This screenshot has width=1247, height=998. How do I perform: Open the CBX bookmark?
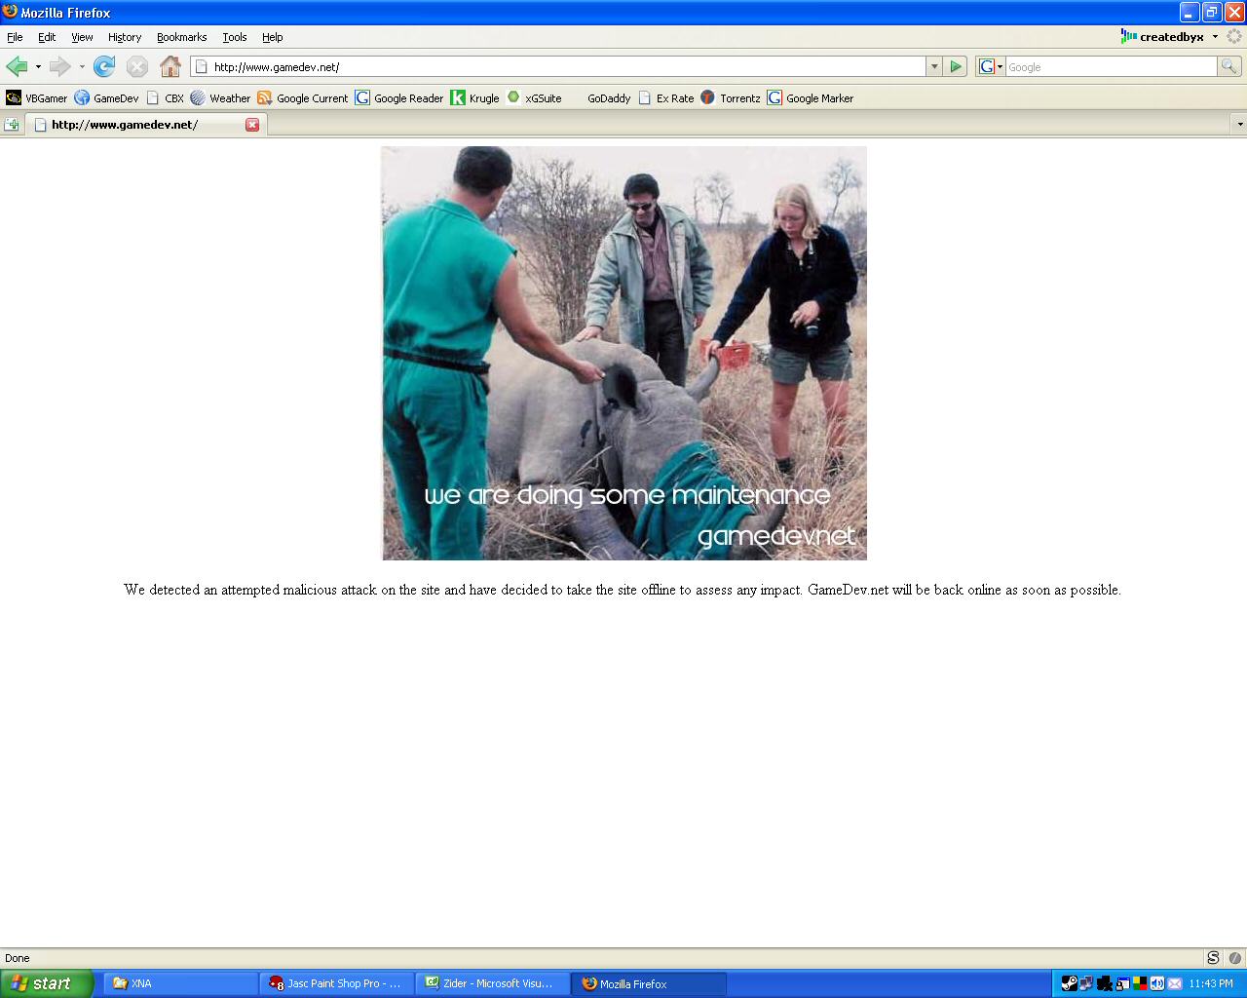pyautogui.click(x=165, y=97)
